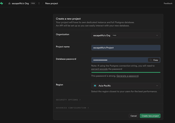The image size is (175, 123).
Task: Click the Database password label
Action: pyautogui.click(x=66, y=59)
